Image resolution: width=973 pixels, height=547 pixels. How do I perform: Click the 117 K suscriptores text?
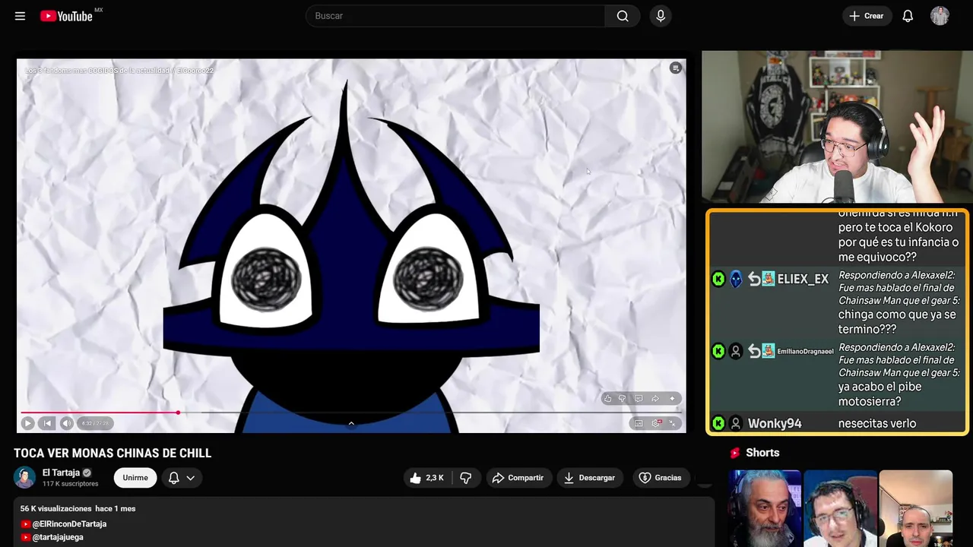(71, 484)
